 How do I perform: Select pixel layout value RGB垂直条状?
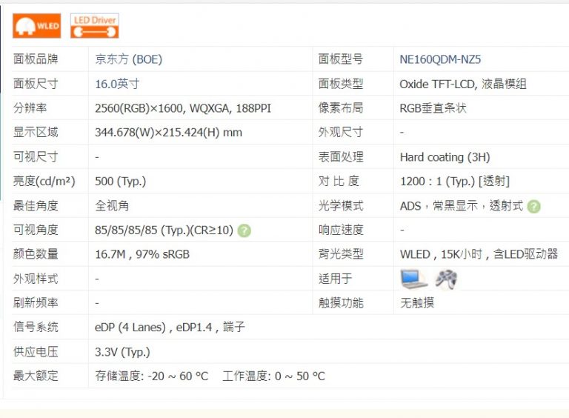(x=433, y=108)
